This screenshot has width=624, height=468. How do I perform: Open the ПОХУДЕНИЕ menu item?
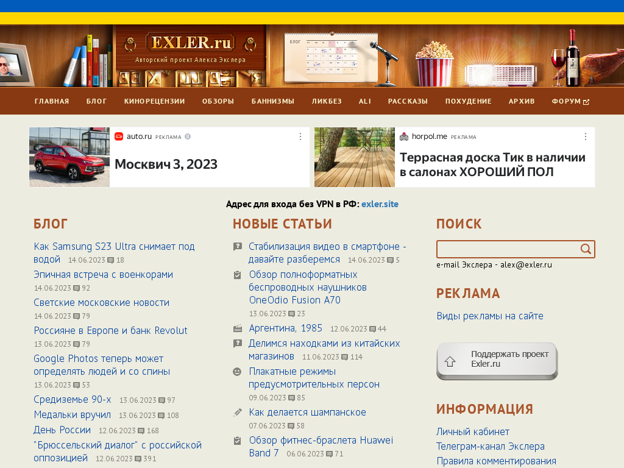(469, 101)
